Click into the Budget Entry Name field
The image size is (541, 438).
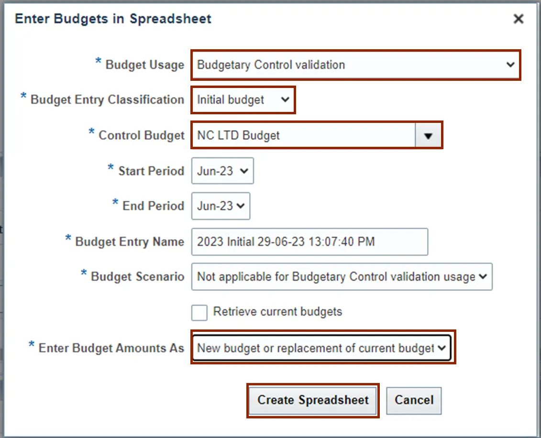pyautogui.click(x=309, y=242)
